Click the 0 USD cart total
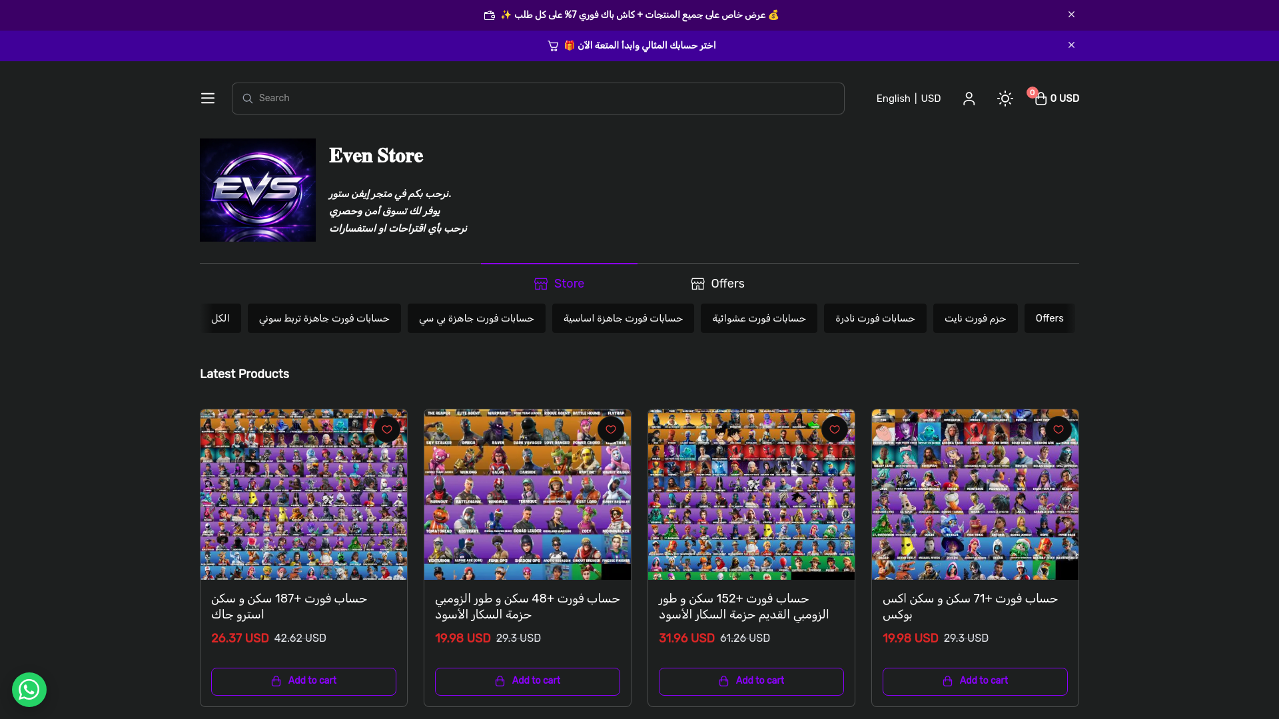This screenshot has width=1279, height=719. tap(1065, 99)
